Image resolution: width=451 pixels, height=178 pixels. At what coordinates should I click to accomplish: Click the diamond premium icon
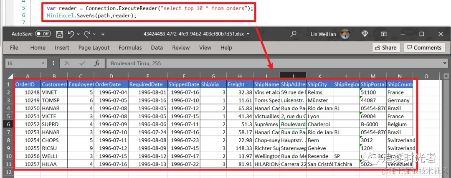coord(365,34)
